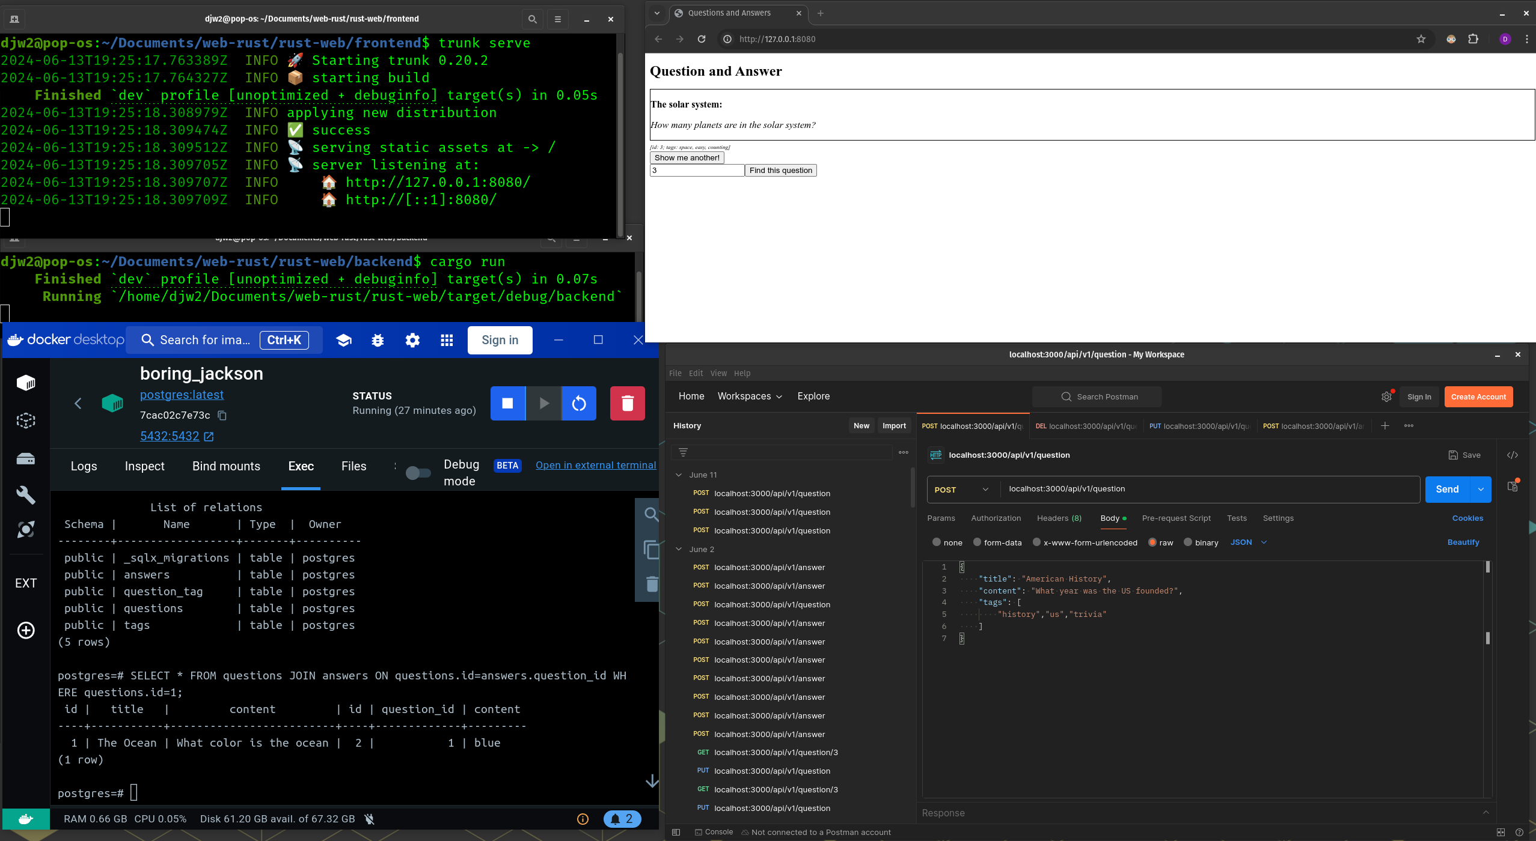The height and width of the screenshot is (841, 1536).
Task: Switch to the Logs tab
Action: [84, 466]
